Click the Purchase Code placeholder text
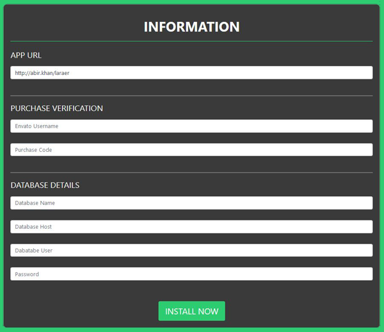The width and height of the screenshot is (384, 332). click(x=33, y=150)
